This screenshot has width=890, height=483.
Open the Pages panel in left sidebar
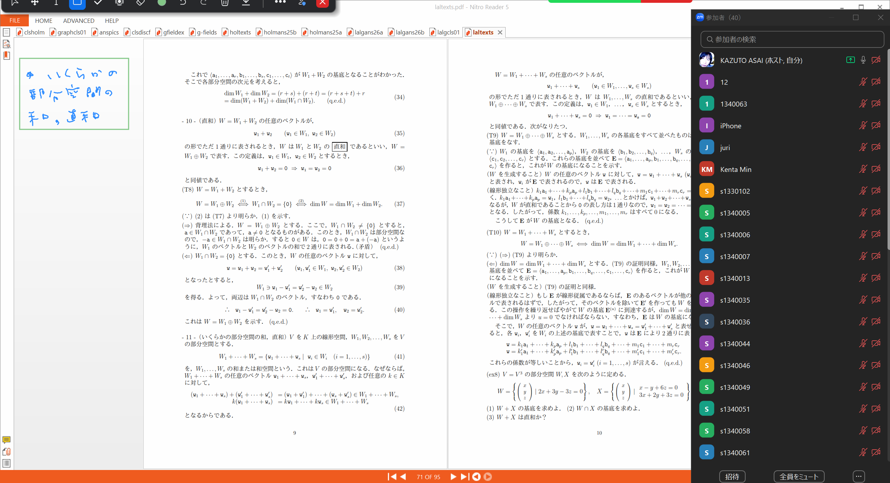[6, 33]
